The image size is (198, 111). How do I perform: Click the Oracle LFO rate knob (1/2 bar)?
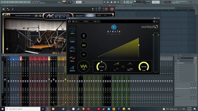tap(101, 67)
